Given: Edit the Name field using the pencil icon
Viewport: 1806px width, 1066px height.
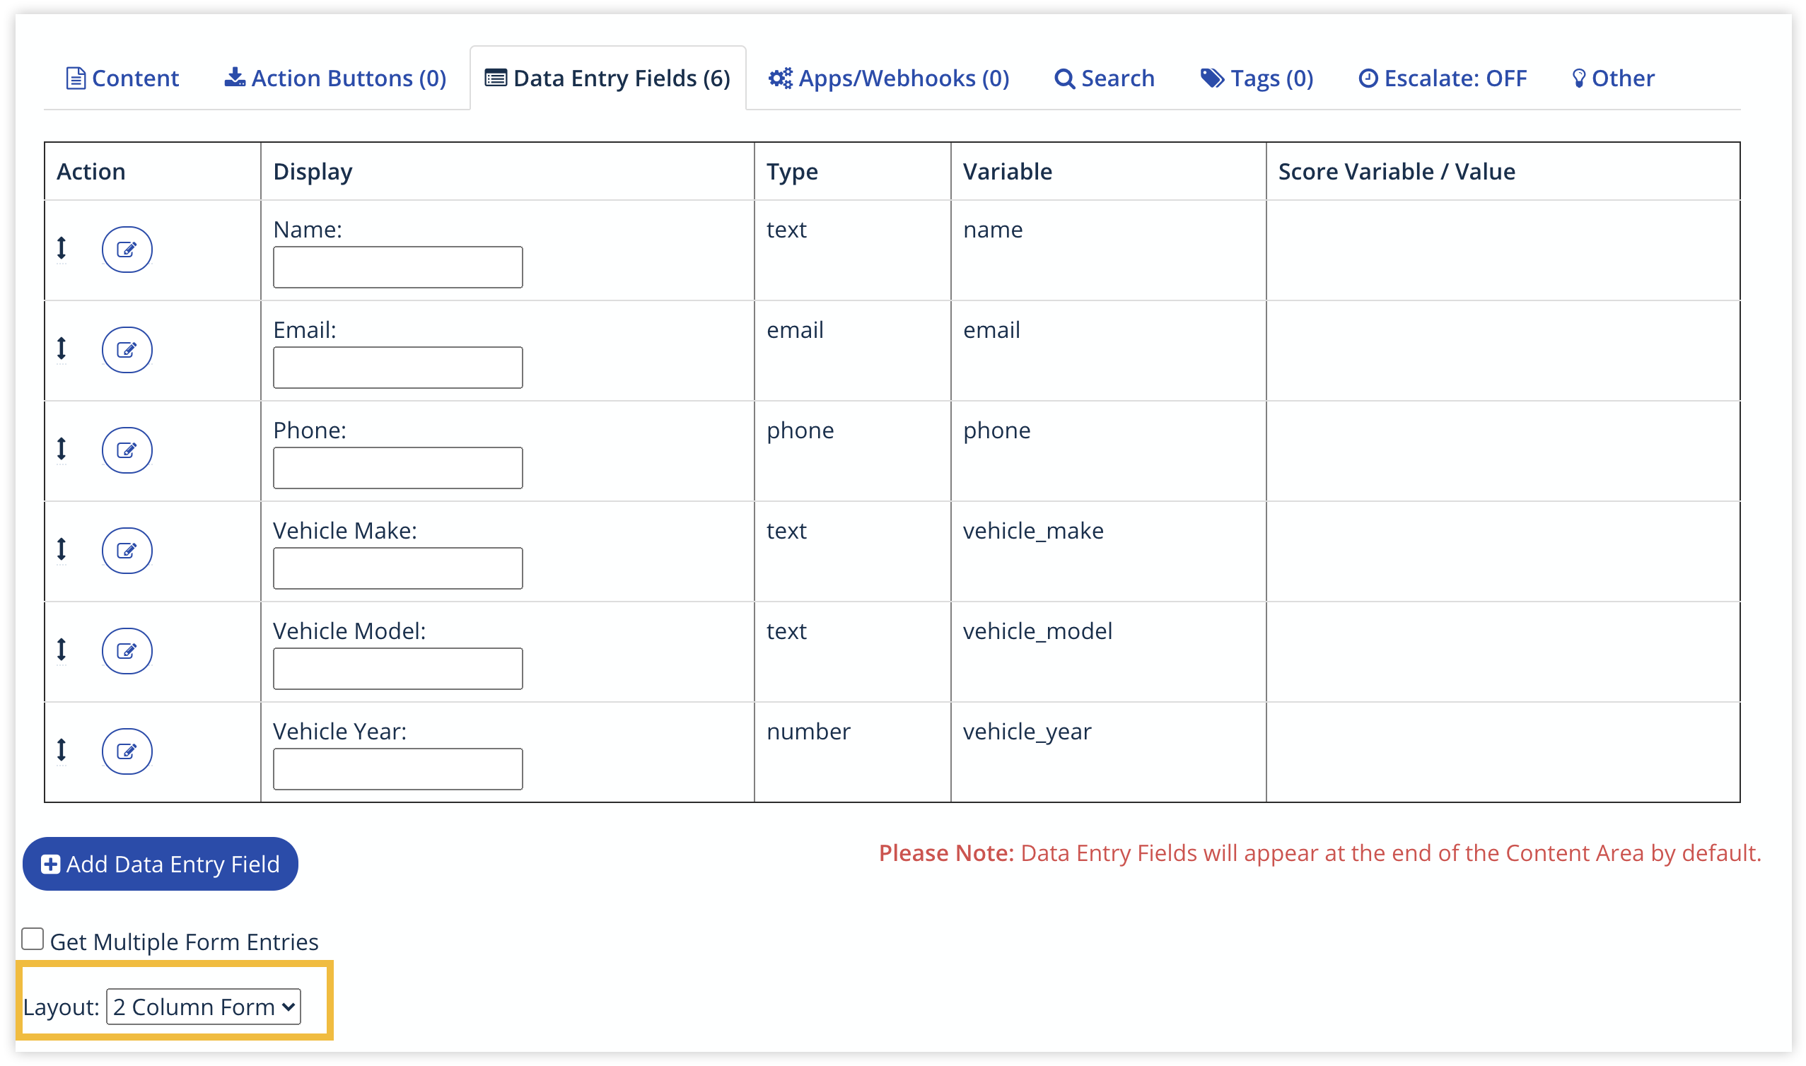Looking at the screenshot, I should 127,250.
